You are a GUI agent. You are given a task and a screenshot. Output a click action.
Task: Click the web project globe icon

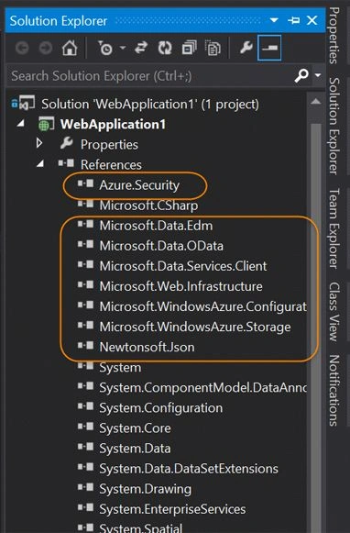pos(46,124)
